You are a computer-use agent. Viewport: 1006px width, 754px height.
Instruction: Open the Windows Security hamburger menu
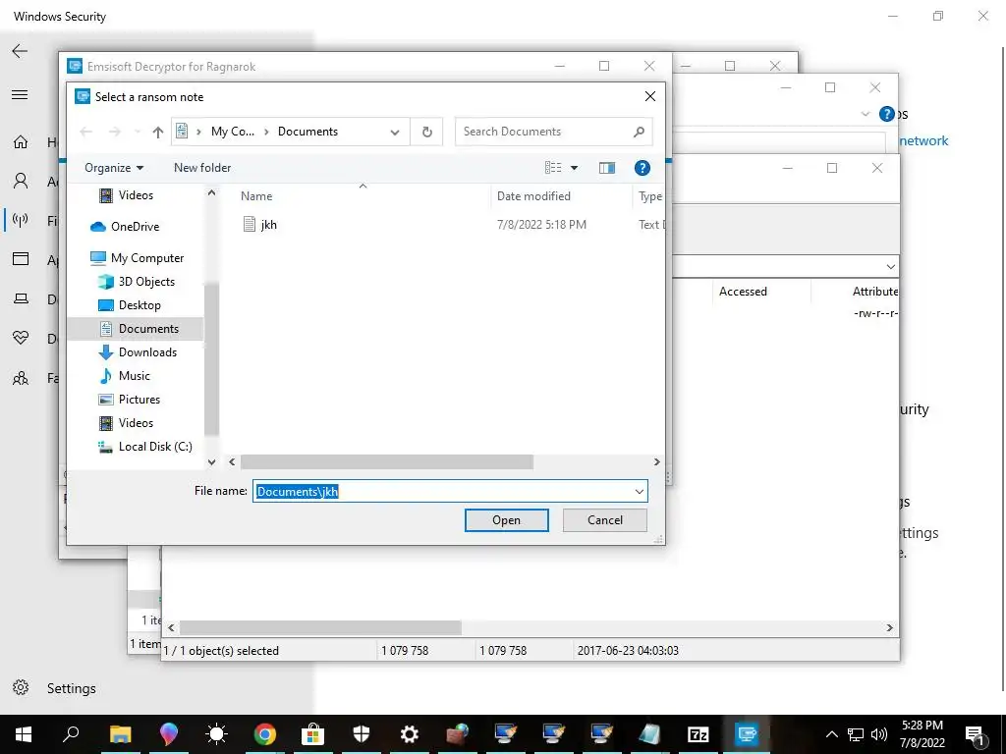click(20, 95)
